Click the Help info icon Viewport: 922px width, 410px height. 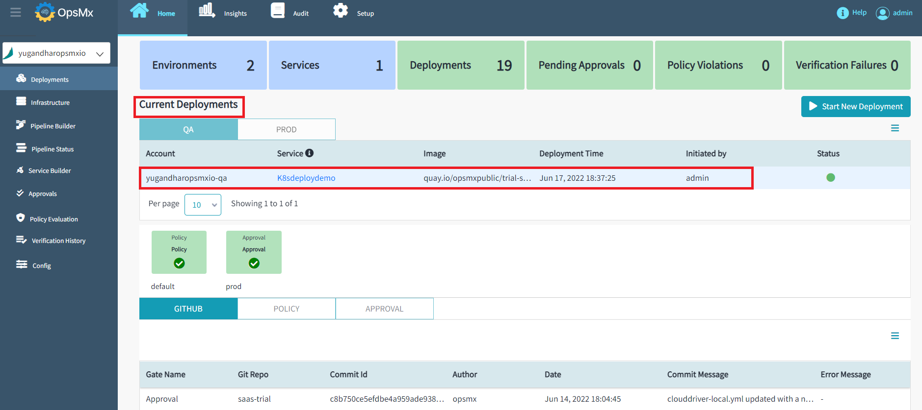843,13
